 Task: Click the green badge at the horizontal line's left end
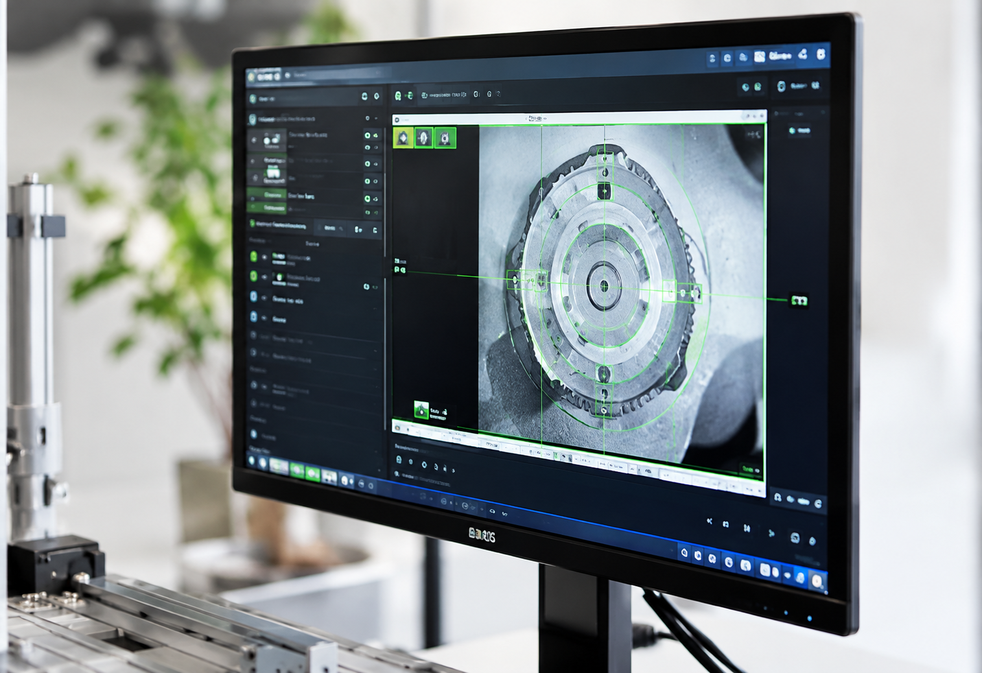400,270
